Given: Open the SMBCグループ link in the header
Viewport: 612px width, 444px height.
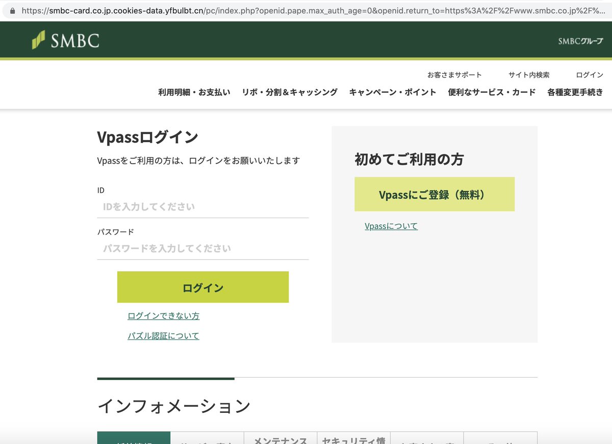Looking at the screenshot, I should pos(580,41).
